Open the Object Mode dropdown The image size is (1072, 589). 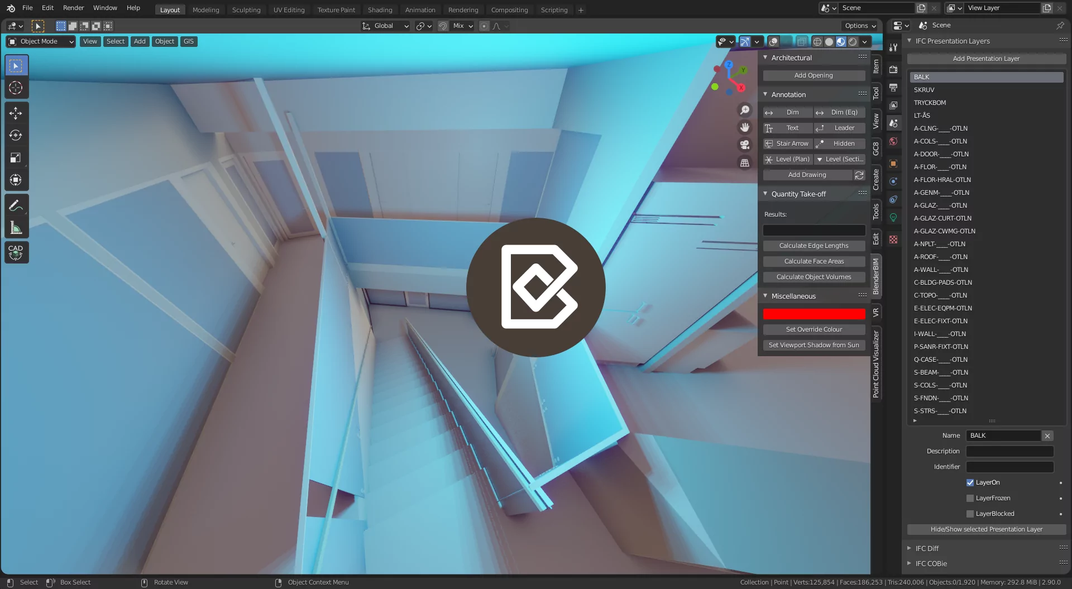click(41, 41)
